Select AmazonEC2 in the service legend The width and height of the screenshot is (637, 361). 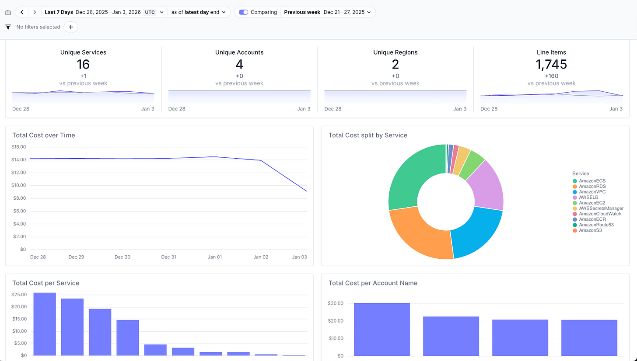588,203
